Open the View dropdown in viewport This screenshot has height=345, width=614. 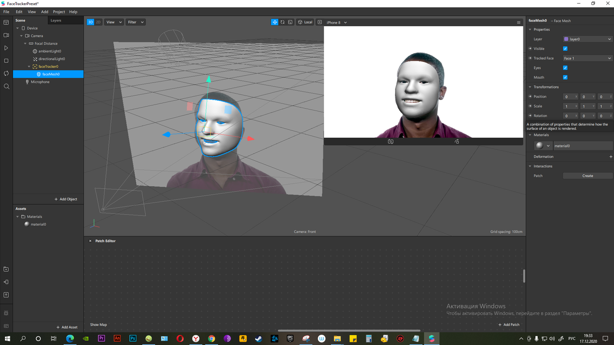114,22
